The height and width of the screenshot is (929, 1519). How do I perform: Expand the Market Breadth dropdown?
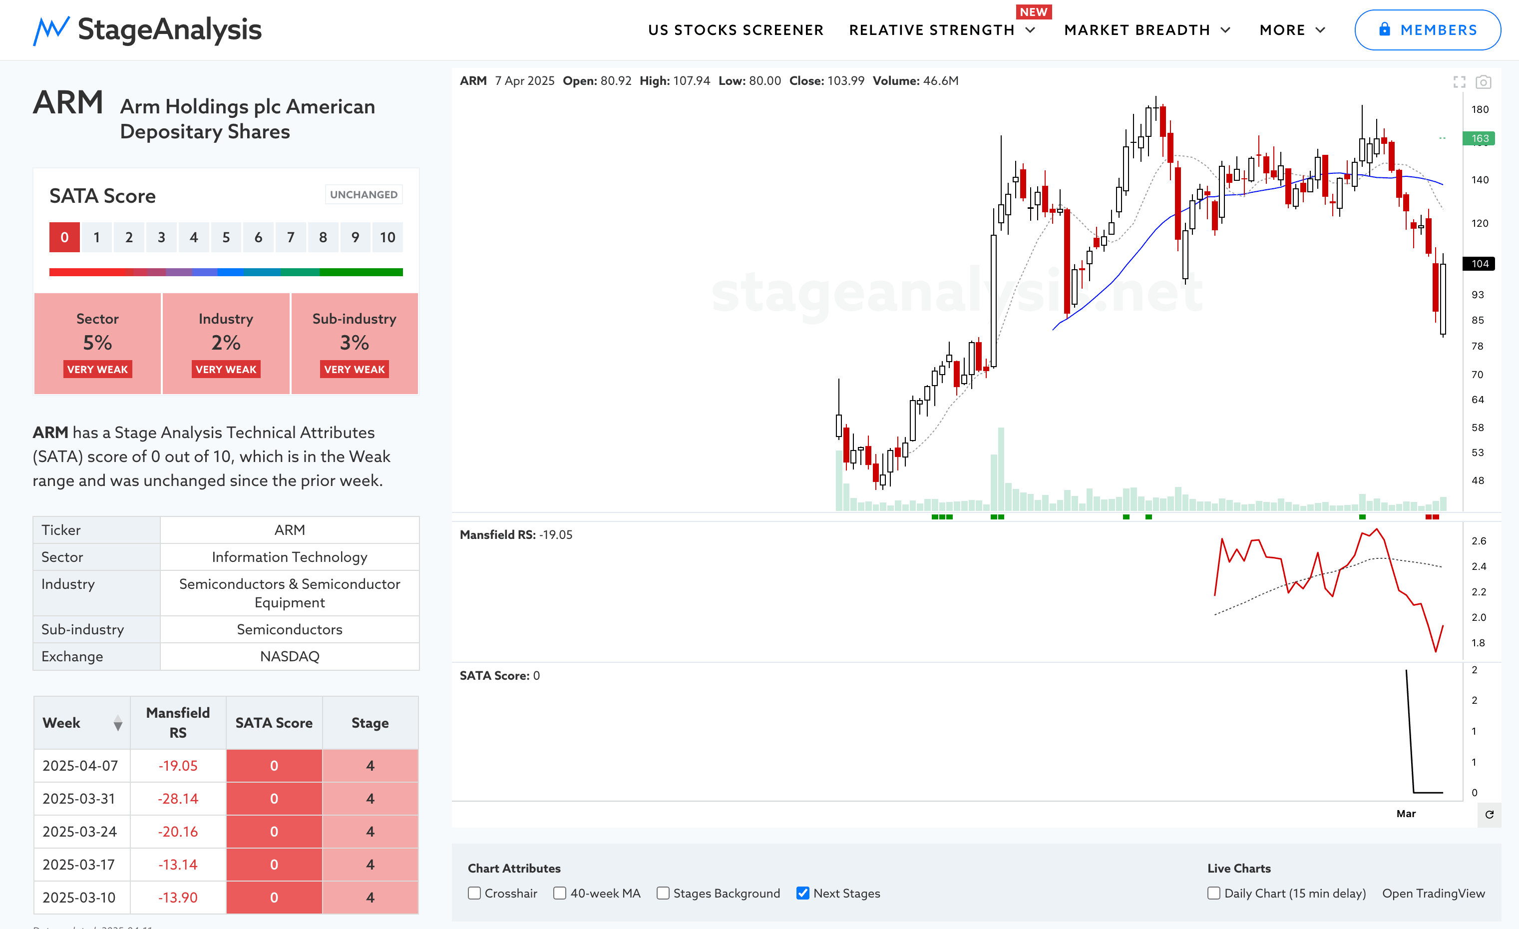(x=1147, y=29)
